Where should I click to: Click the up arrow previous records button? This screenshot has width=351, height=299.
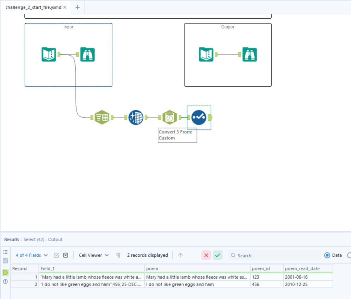[181, 255]
